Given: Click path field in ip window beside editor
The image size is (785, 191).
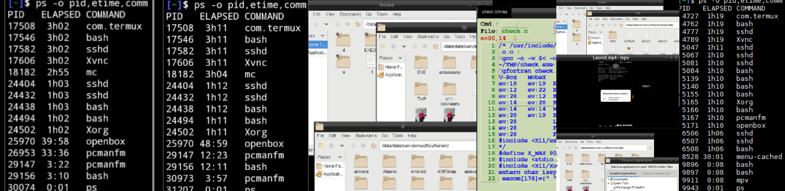Looking at the screenshot, I should [459, 46].
